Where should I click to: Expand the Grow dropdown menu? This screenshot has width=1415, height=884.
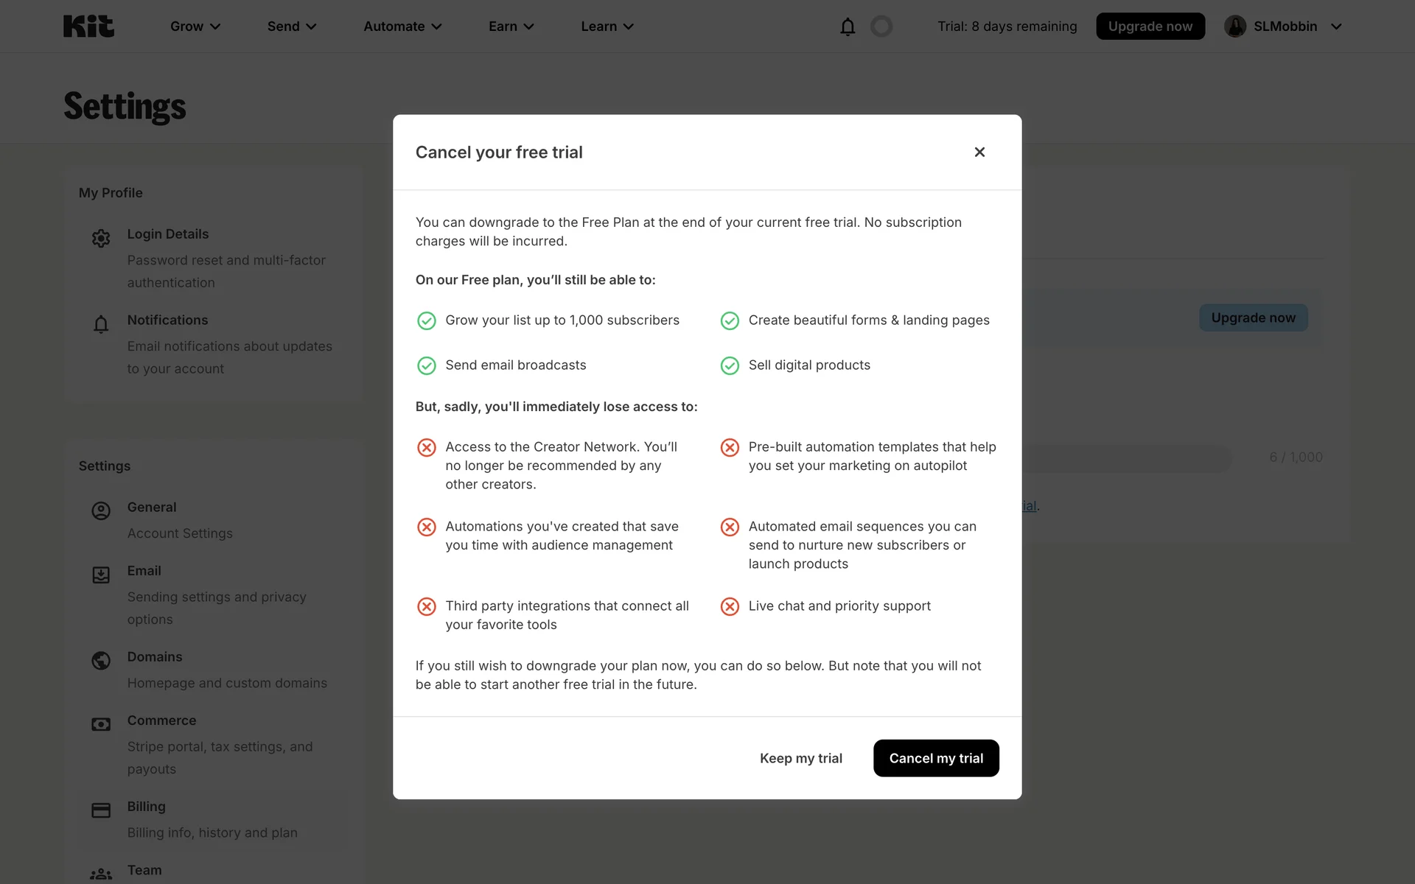click(195, 27)
